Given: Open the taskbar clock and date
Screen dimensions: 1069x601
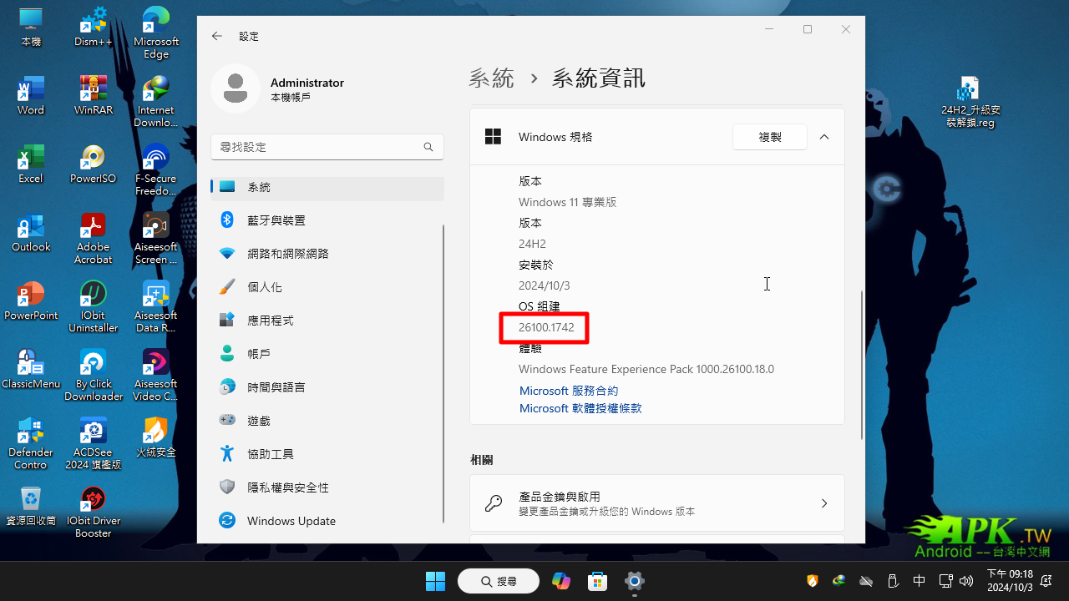Looking at the screenshot, I should pyautogui.click(x=1010, y=581).
